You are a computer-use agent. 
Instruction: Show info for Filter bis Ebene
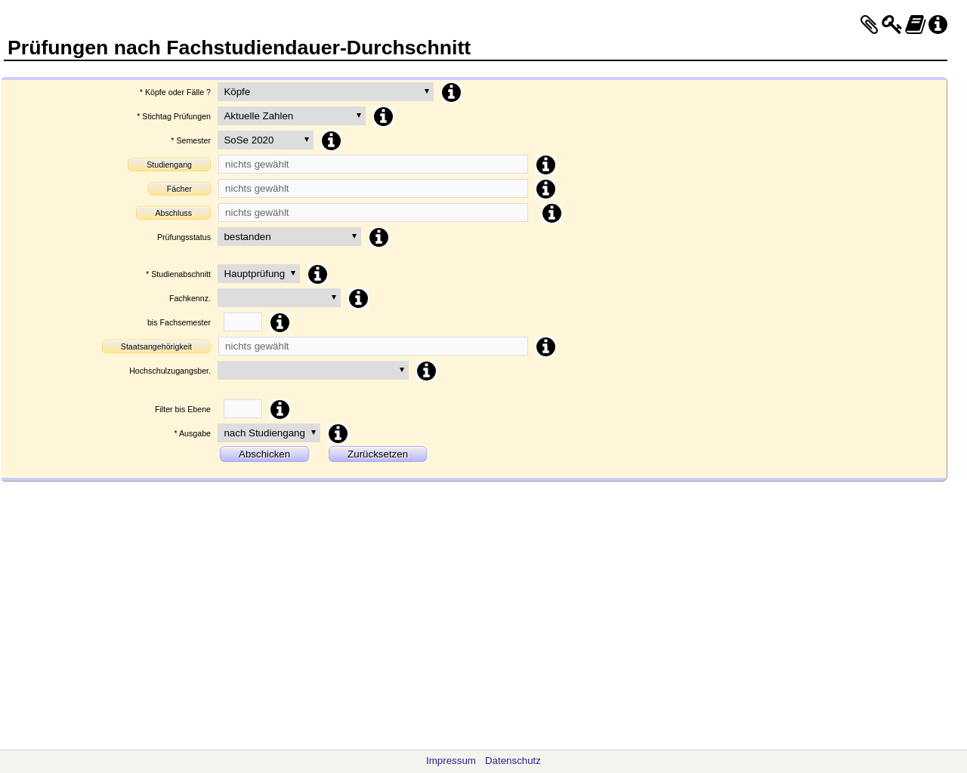click(x=280, y=409)
